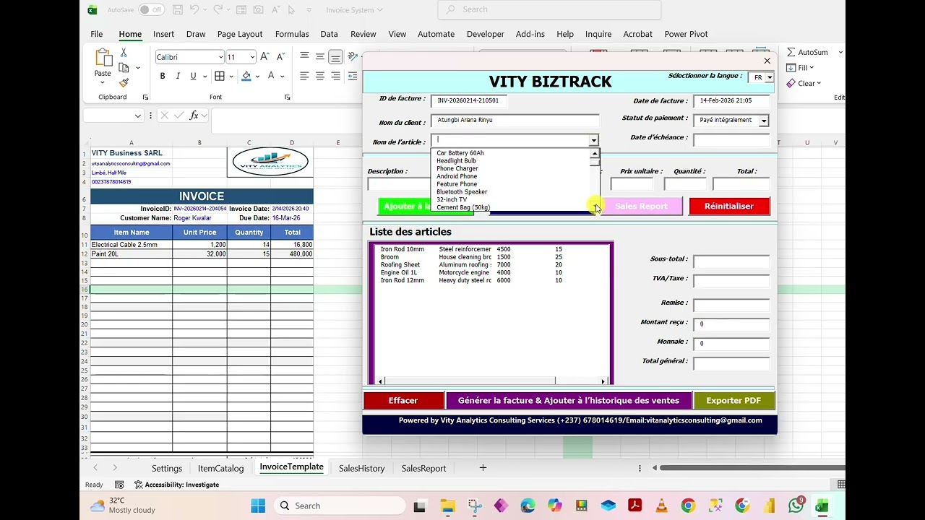The height and width of the screenshot is (520, 925).
Task: Click the Nom du client input field
Action: tap(515, 121)
